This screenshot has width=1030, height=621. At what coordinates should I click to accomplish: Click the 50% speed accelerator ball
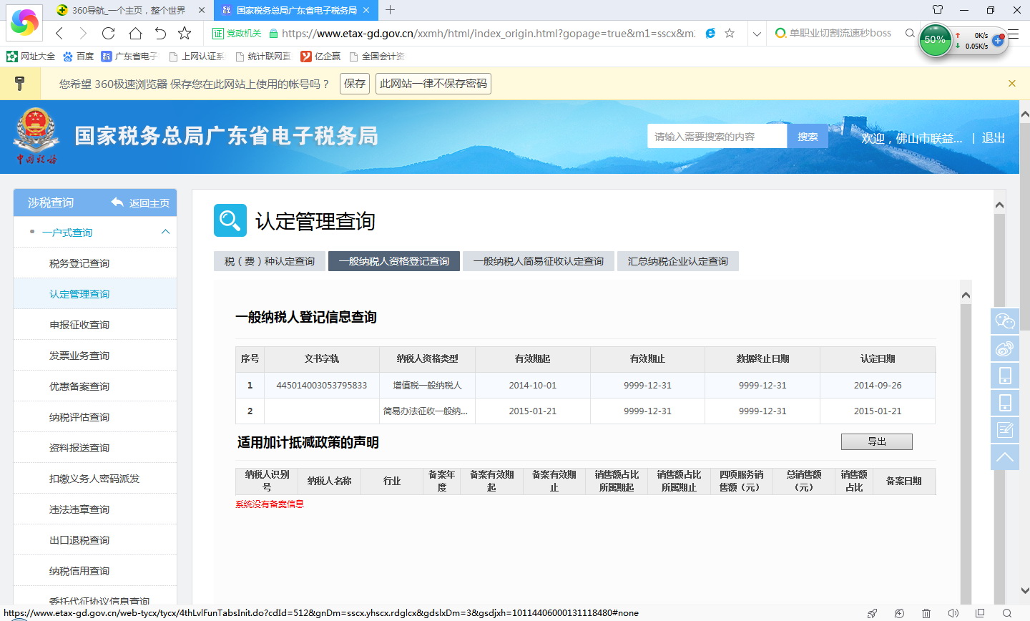point(935,40)
